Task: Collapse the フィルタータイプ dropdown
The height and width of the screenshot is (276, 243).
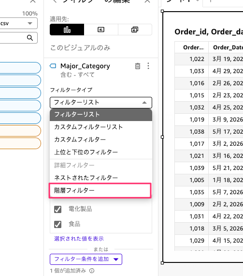Action: pyautogui.click(x=101, y=103)
